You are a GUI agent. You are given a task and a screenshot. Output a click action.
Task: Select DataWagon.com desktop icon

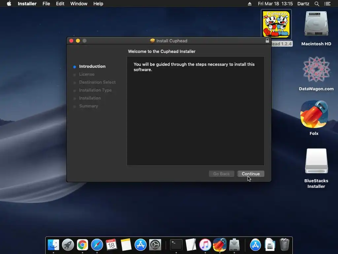316,69
